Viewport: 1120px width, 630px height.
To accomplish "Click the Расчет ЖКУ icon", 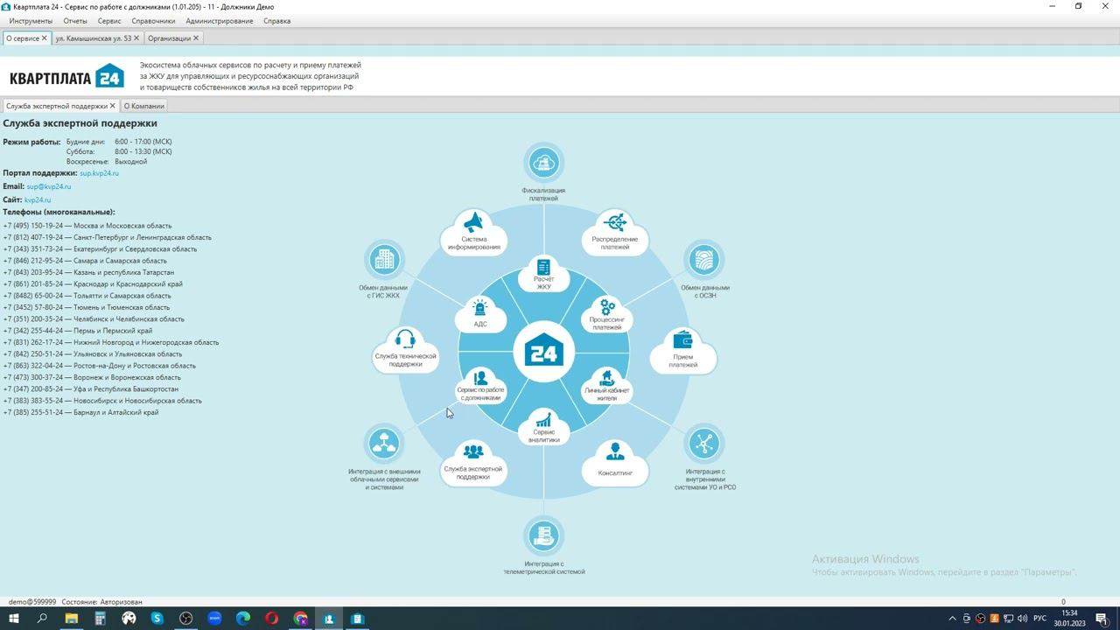I will coord(544,267).
